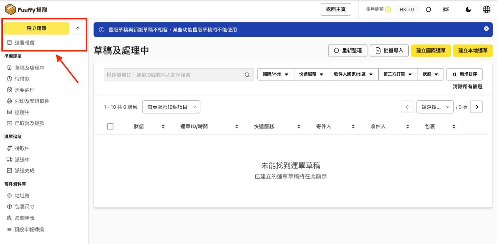The width and height of the screenshot is (497, 244).
Task: Open 待付款 in the sidebar menu
Action: (22, 79)
